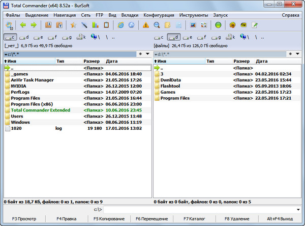This screenshot has height=226, width=305.
Task: Click the PDF toolbar icon
Action: [243, 25]
